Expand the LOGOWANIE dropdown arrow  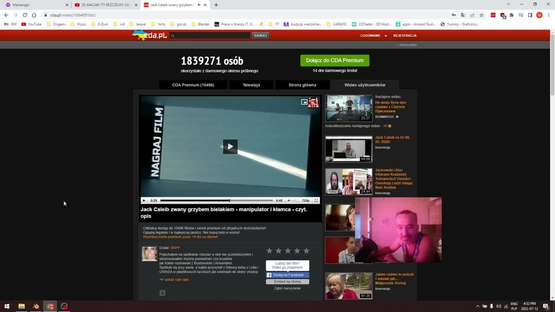tap(385, 36)
